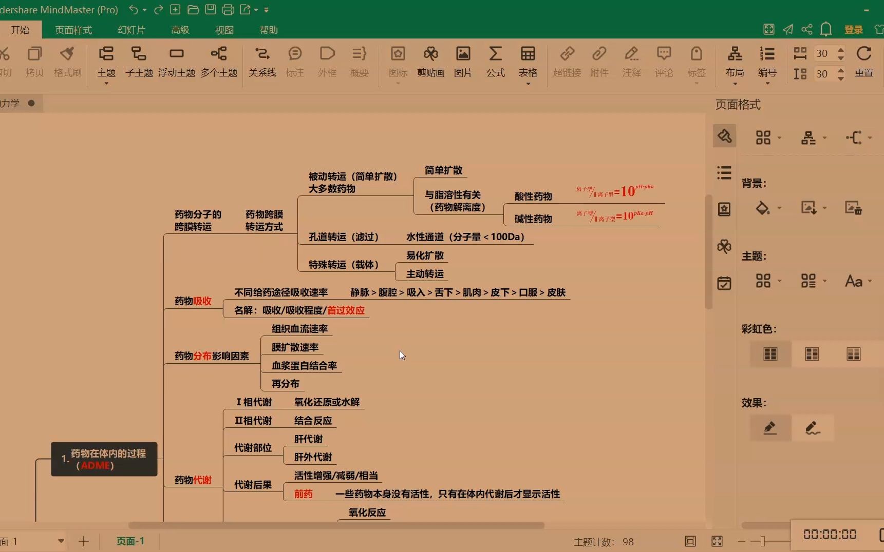The height and width of the screenshot is (552, 884).
Task: Click 登录 login button
Action: [854, 29]
